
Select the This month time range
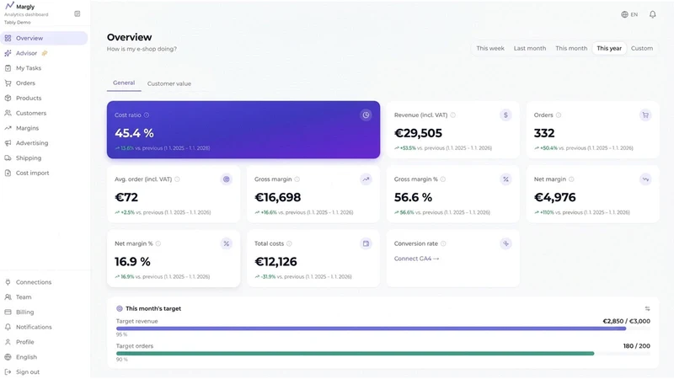571,48
